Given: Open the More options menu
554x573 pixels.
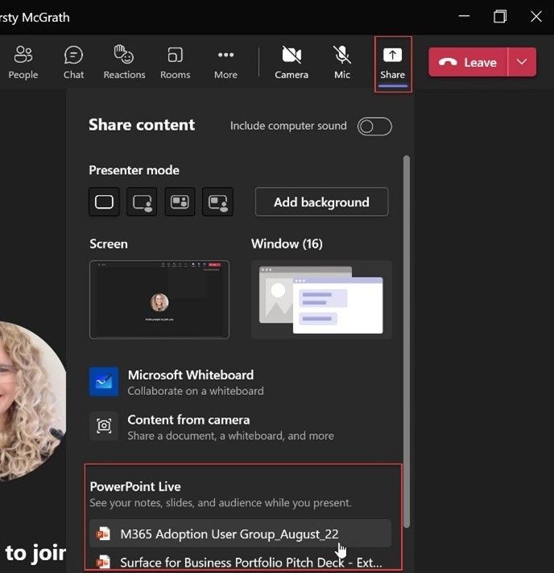Looking at the screenshot, I should (225, 62).
